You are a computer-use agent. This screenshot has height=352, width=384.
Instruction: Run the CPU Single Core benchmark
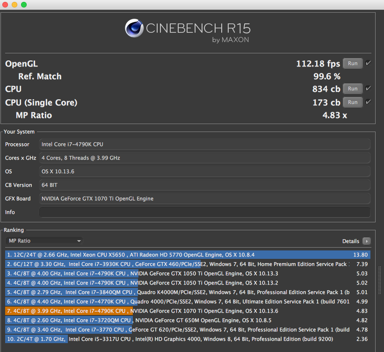(352, 102)
